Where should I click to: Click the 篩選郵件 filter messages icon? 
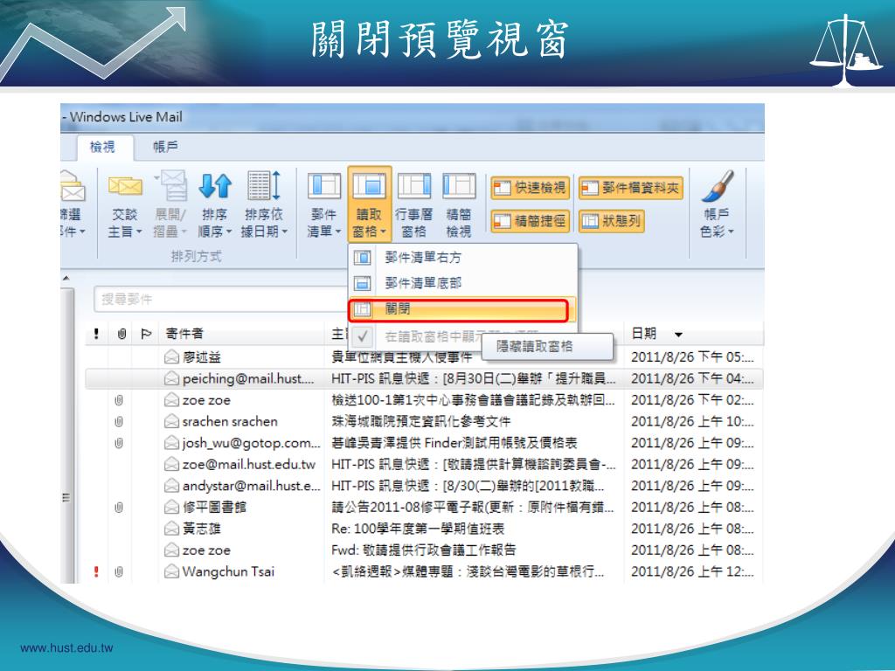pyautogui.click(x=72, y=187)
